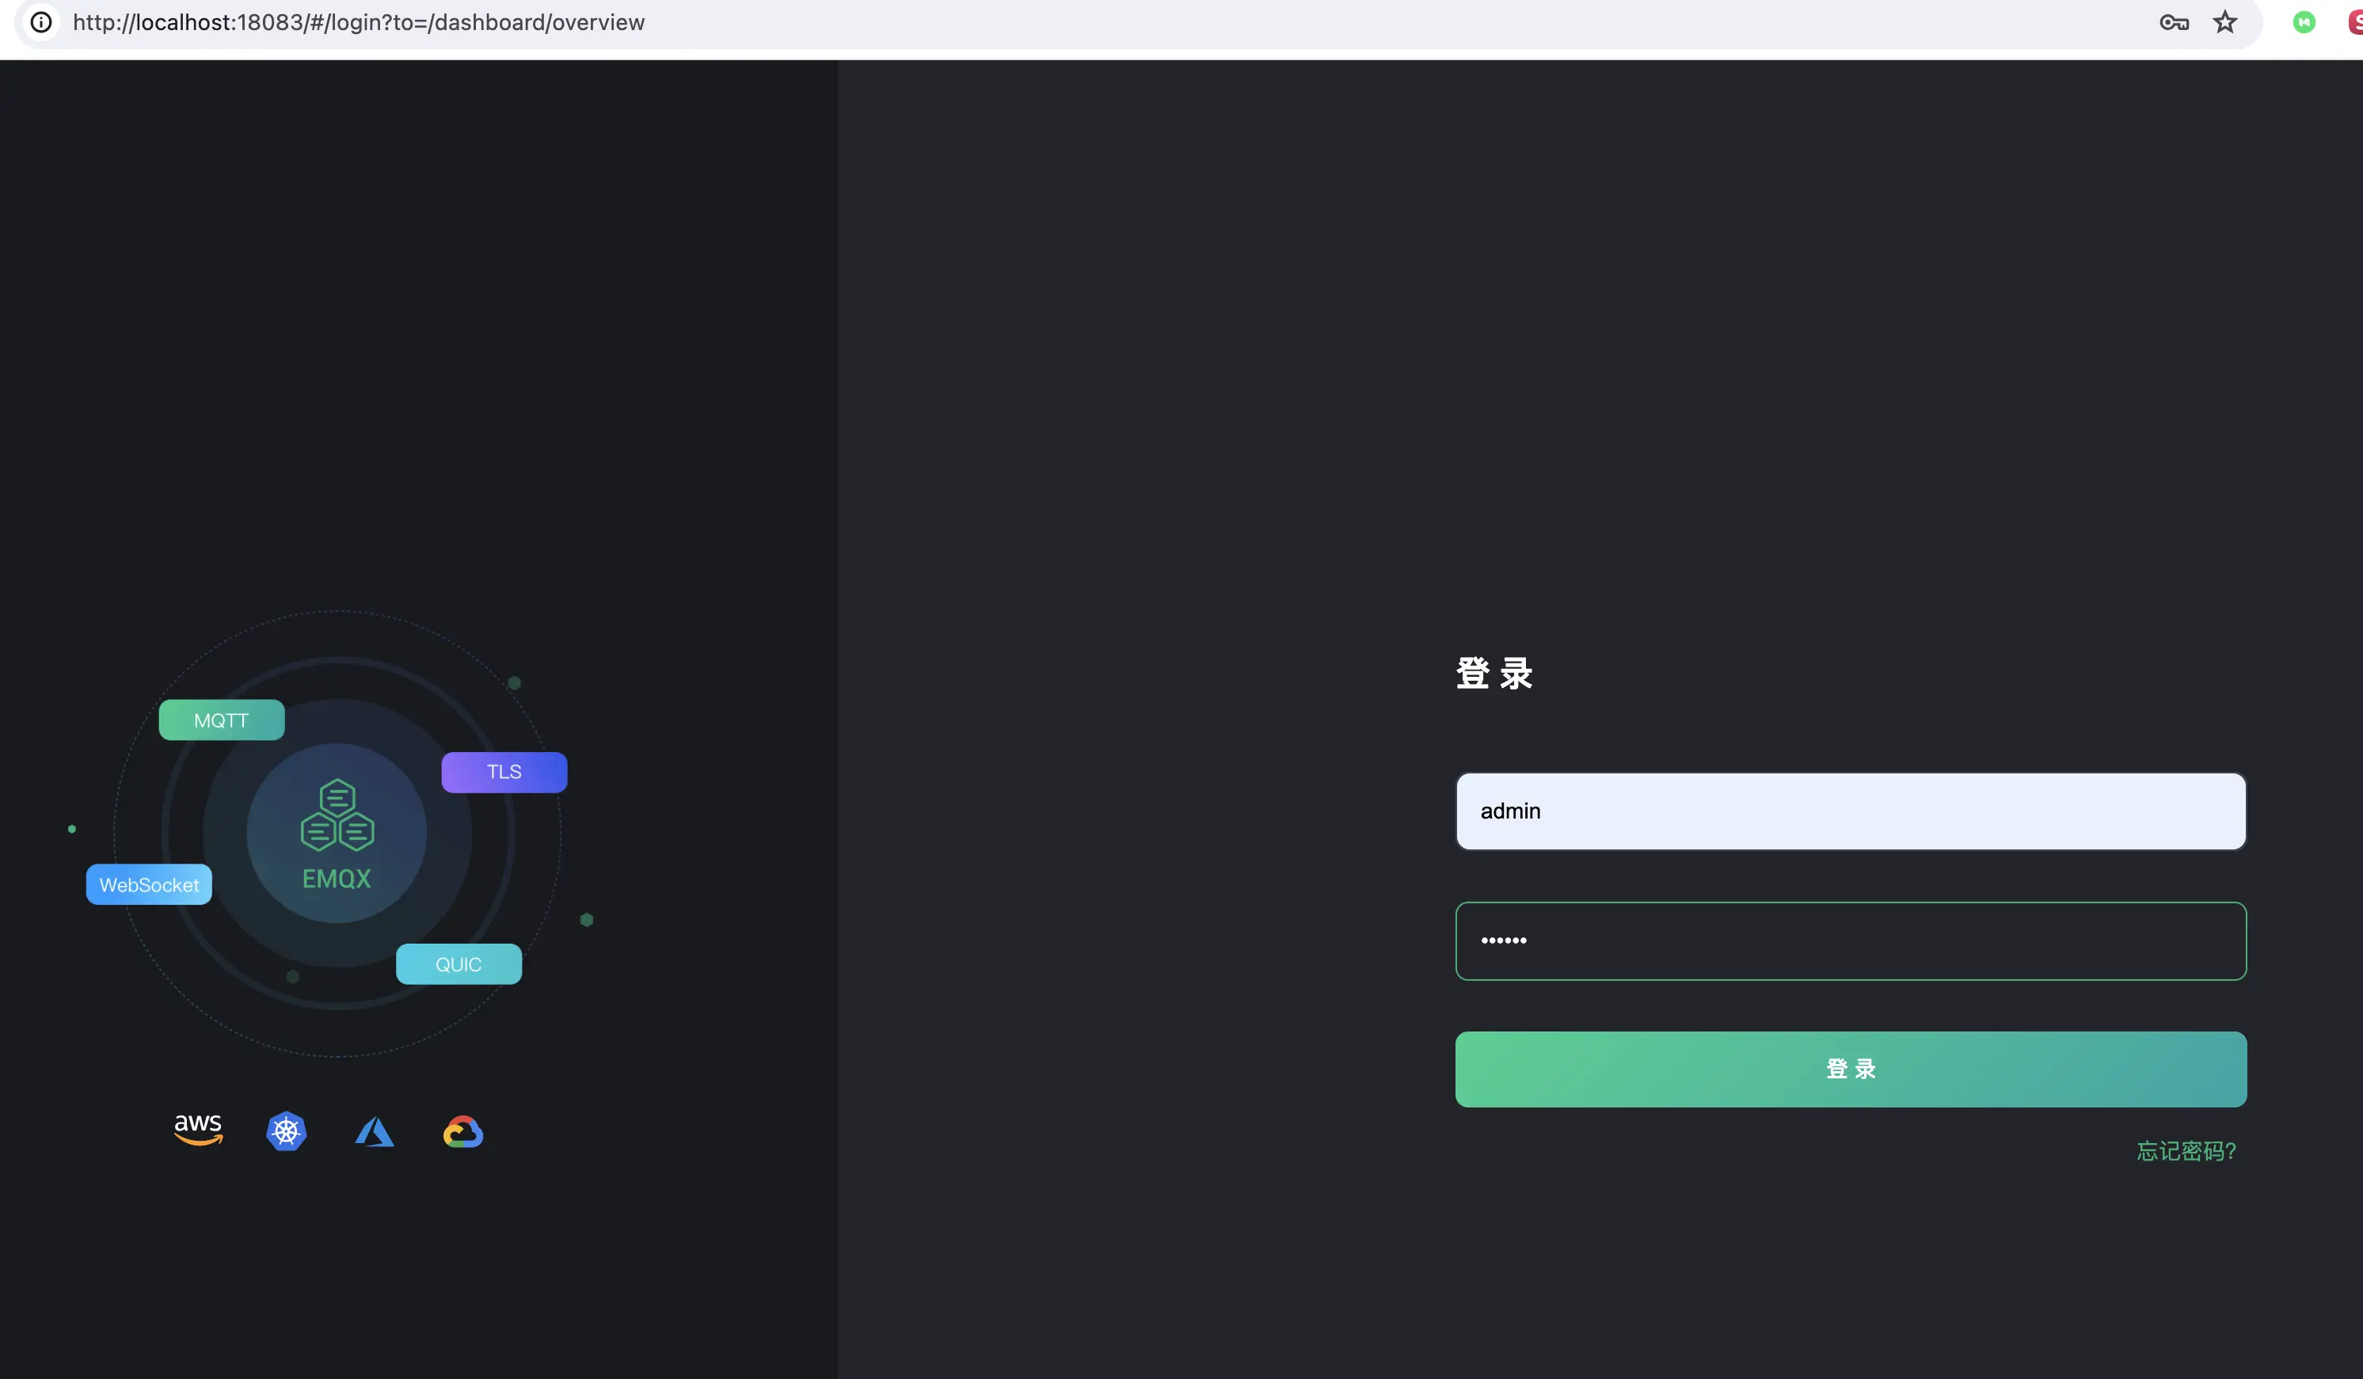Click the EMQX text label
This screenshot has height=1379, width=2363.
point(337,879)
